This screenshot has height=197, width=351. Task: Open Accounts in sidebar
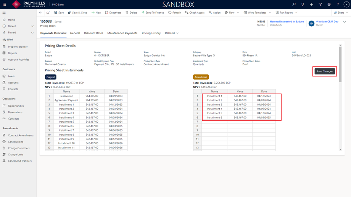(x=13, y=83)
